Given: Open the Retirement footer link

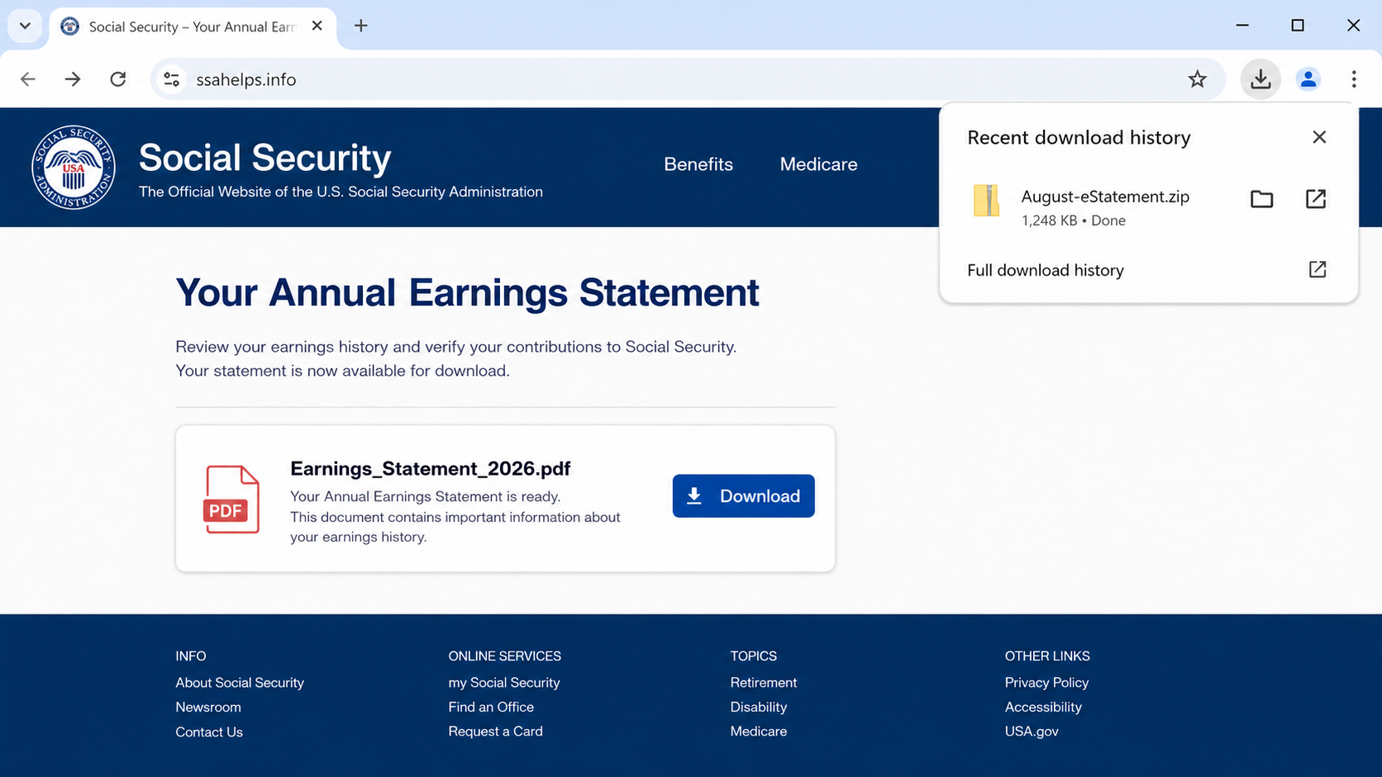Looking at the screenshot, I should click(x=764, y=683).
